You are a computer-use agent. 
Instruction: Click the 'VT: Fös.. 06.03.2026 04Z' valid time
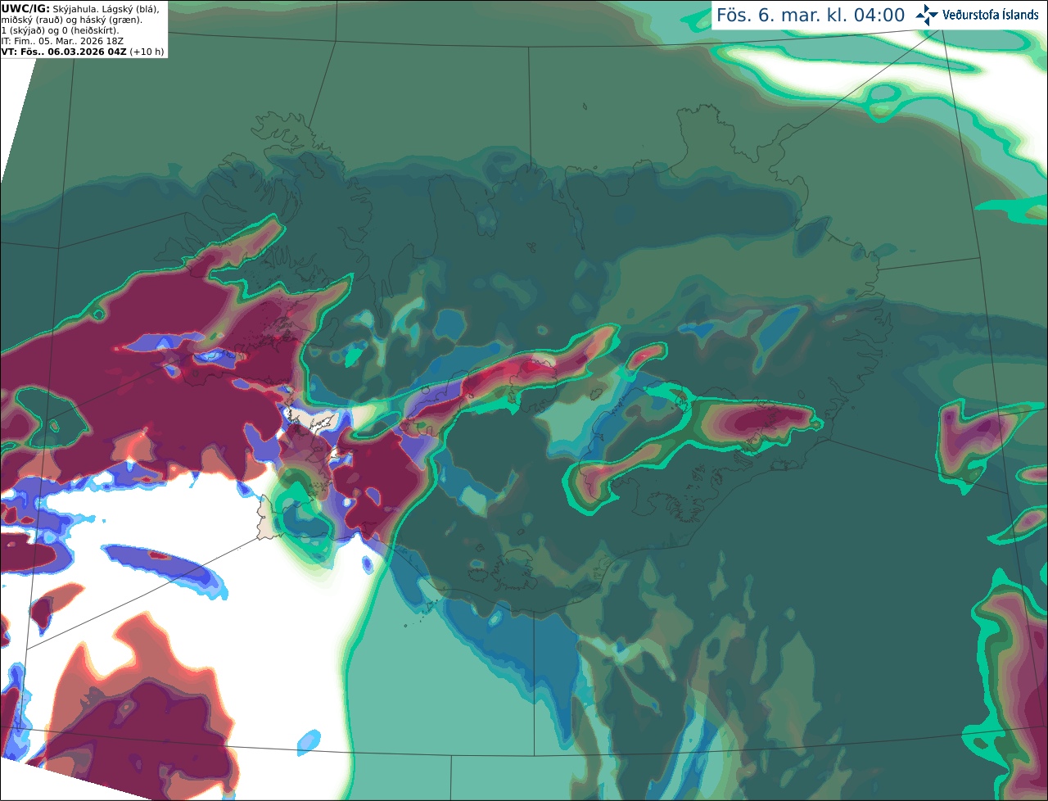pyautogui.click(x=63, y=52)
